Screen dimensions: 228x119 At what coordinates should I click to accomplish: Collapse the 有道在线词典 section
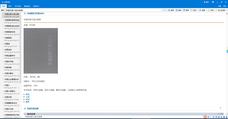tap(25, 108)
